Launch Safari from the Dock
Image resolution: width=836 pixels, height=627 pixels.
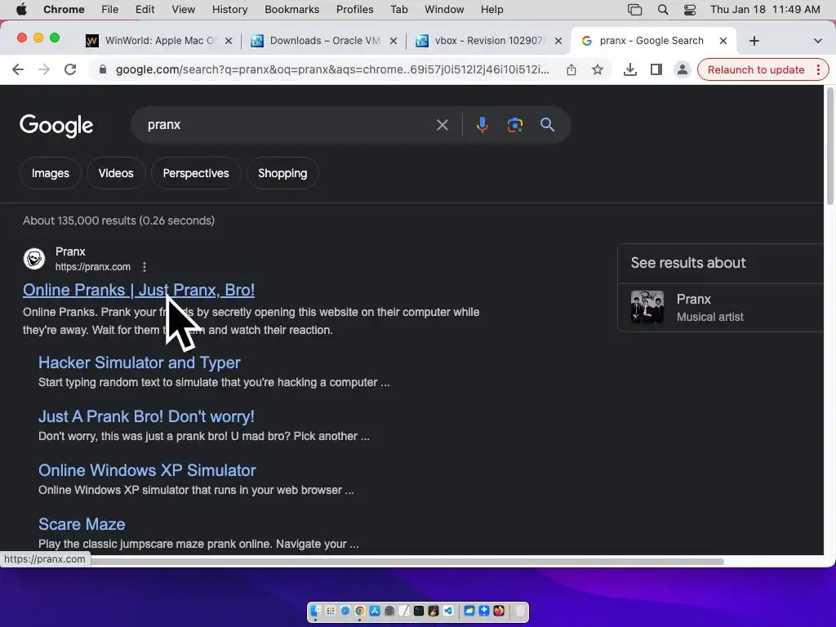click(345, 611)
